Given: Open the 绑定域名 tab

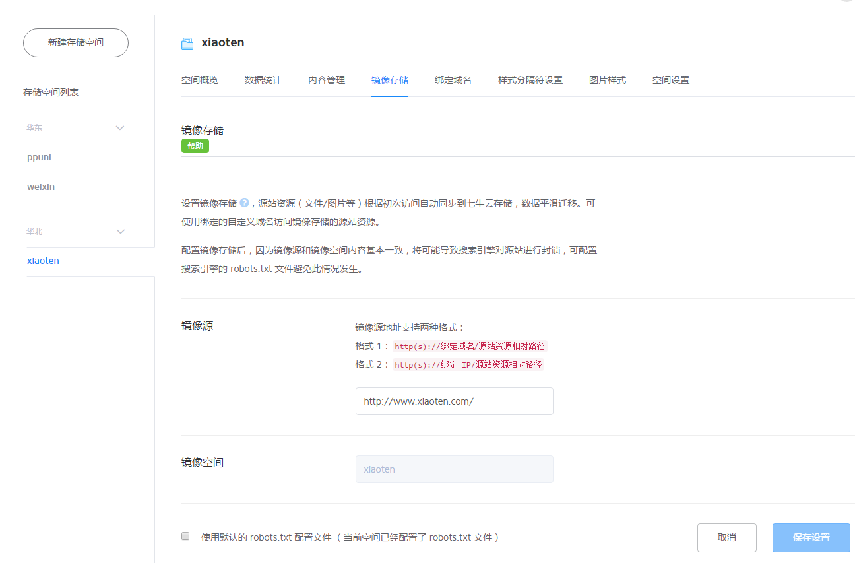Looking at the screenshot, I should [453, 80].
